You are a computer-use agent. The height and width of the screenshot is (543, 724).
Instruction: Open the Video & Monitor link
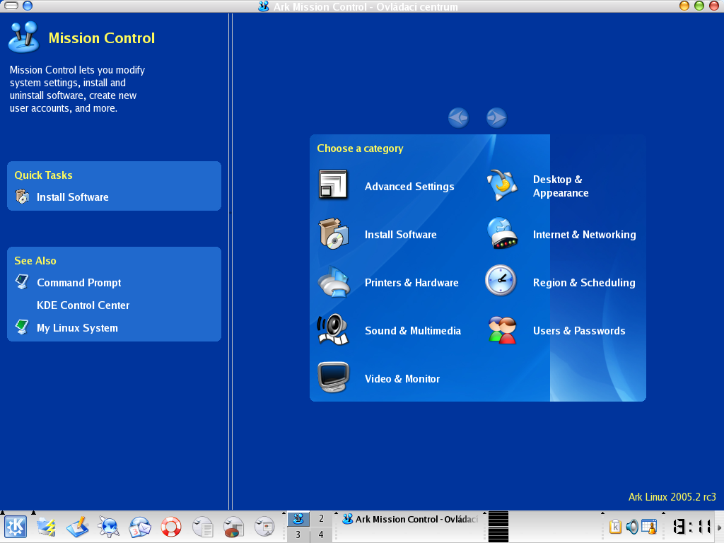402,379
